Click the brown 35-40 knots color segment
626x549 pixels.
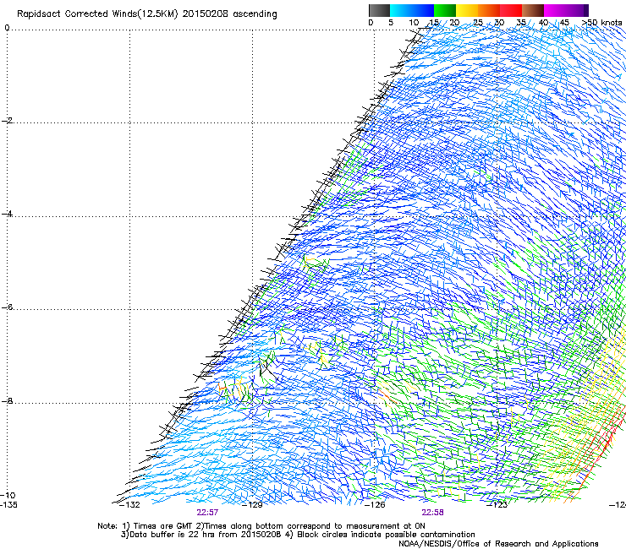533,10
